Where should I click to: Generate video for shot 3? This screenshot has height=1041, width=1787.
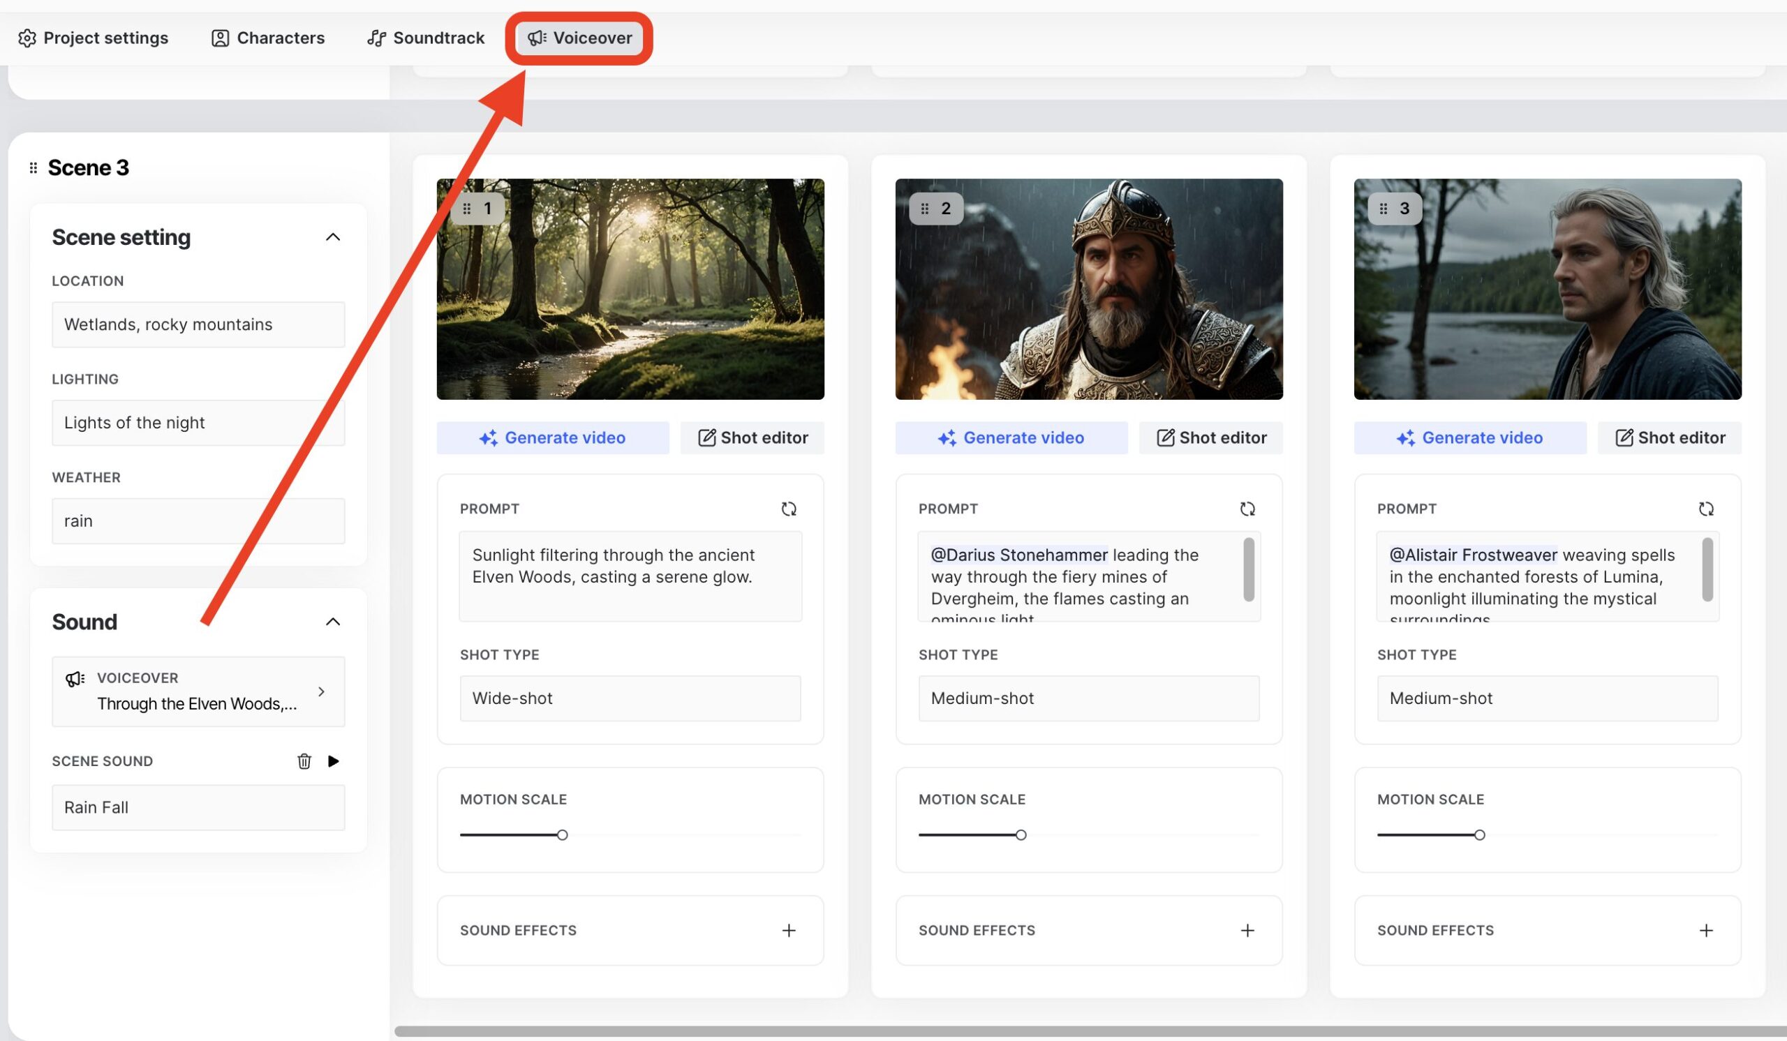pyautogui.click(x=1471, y=438)
